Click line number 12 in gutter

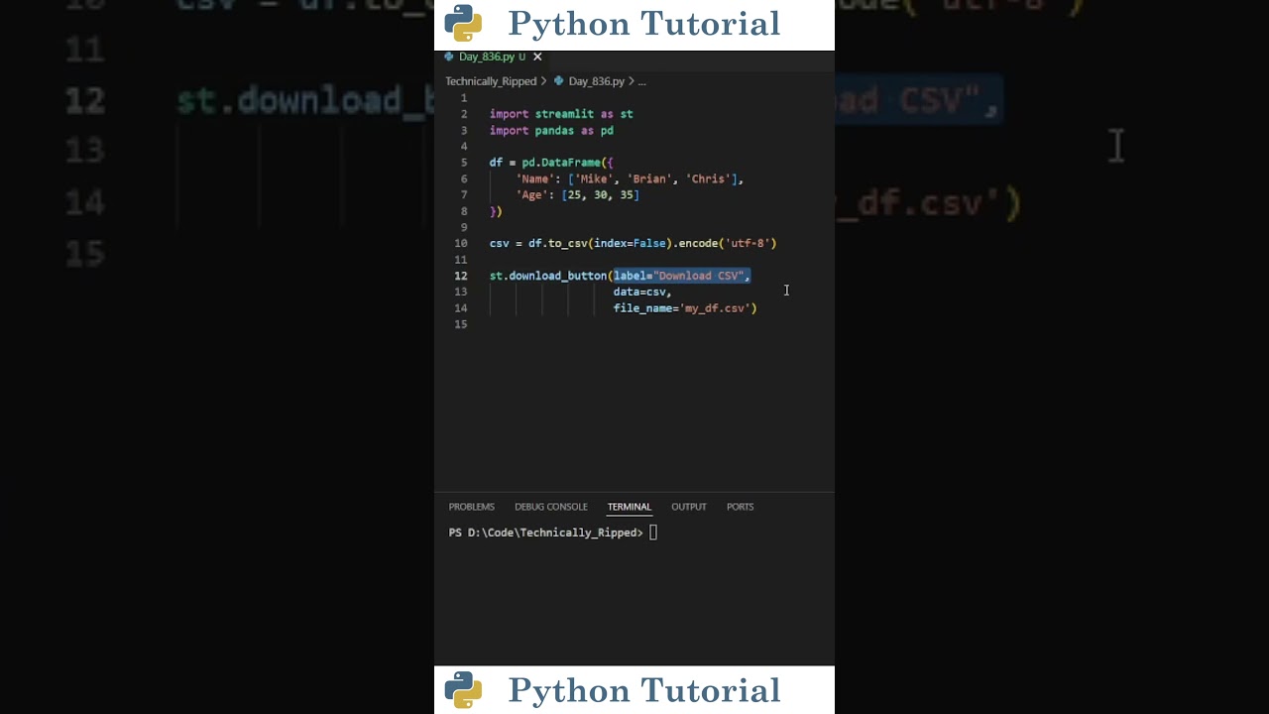[461, 276]
